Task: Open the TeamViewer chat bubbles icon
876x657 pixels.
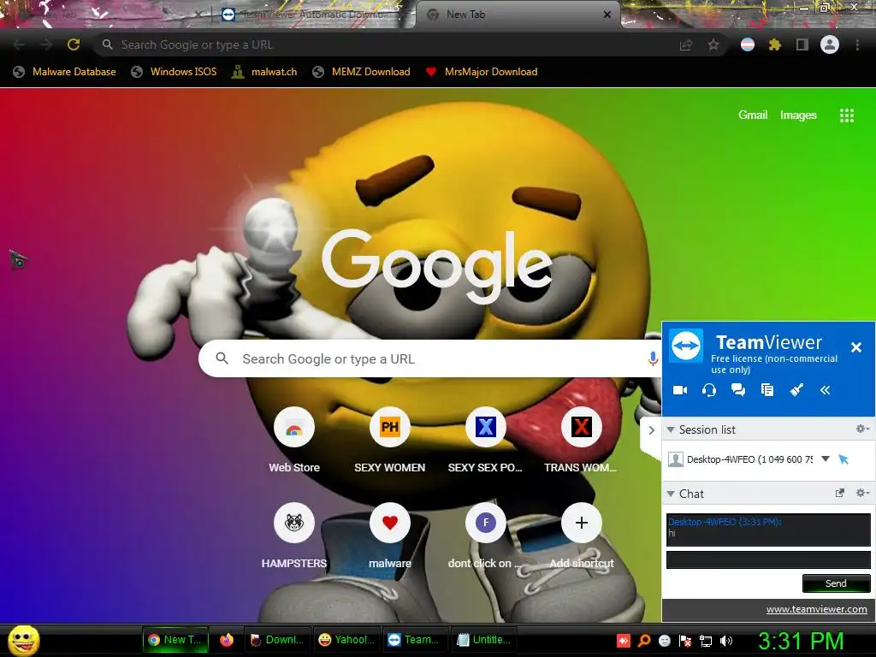Action: tap(738, 390)
